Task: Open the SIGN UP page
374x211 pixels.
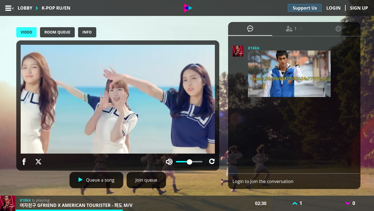Action: click(x=359, y=8)
